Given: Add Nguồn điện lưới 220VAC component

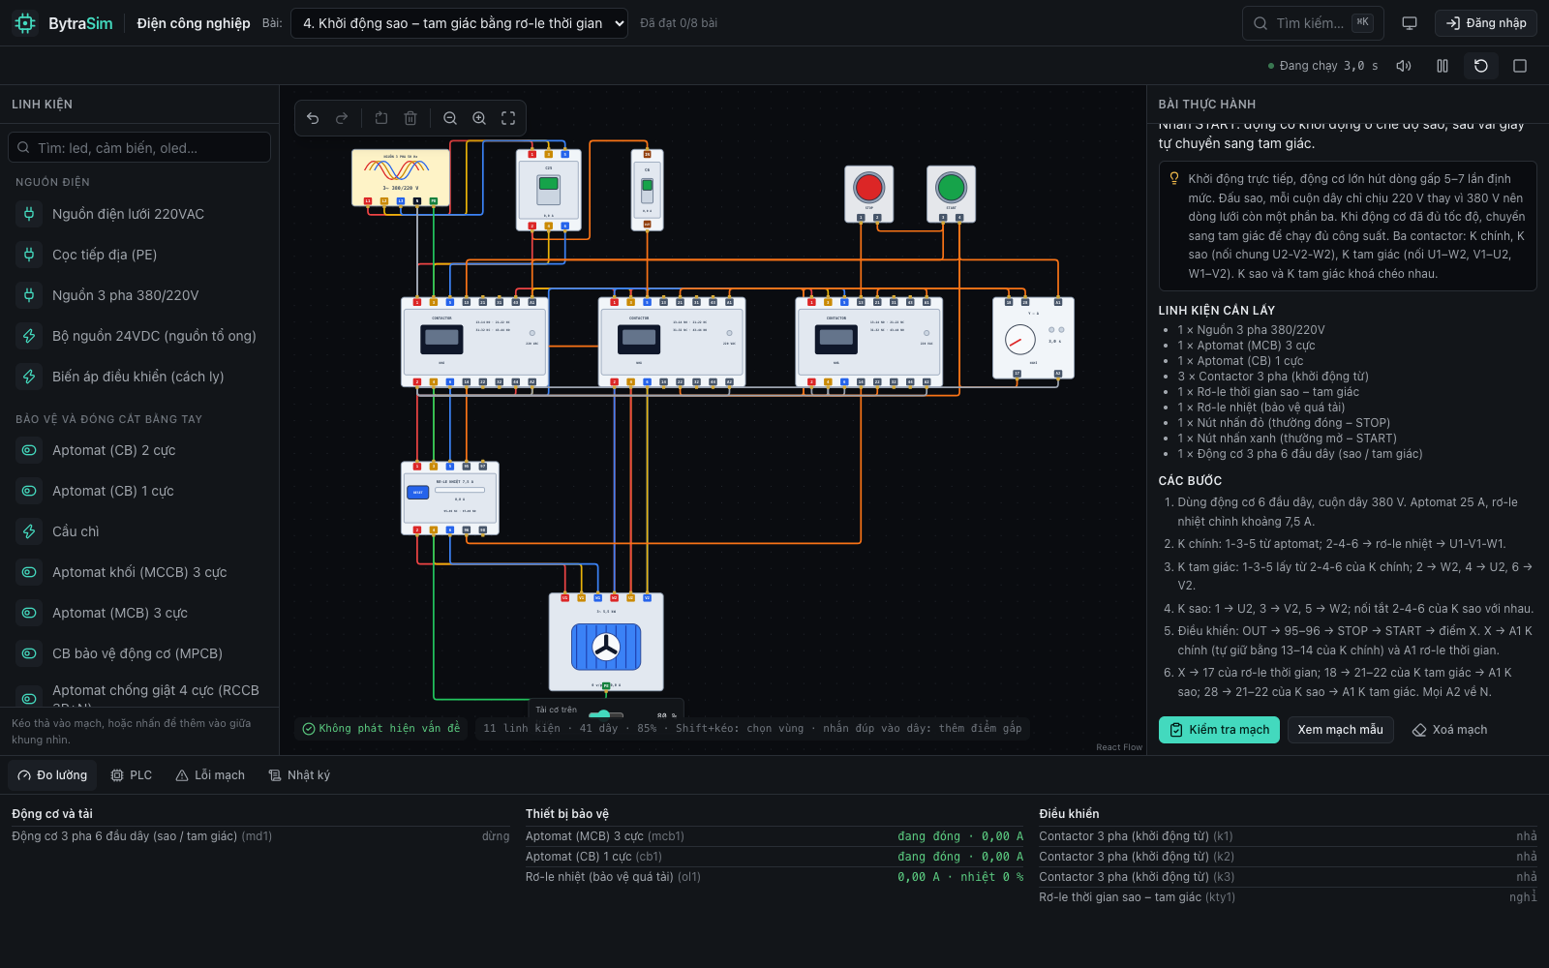Looking at the screenshot, I should pyautogui.click(x=139, y=214).
